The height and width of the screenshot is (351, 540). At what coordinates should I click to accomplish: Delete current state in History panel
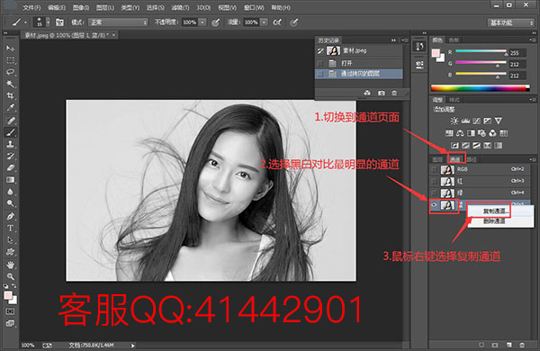point(394,93)
